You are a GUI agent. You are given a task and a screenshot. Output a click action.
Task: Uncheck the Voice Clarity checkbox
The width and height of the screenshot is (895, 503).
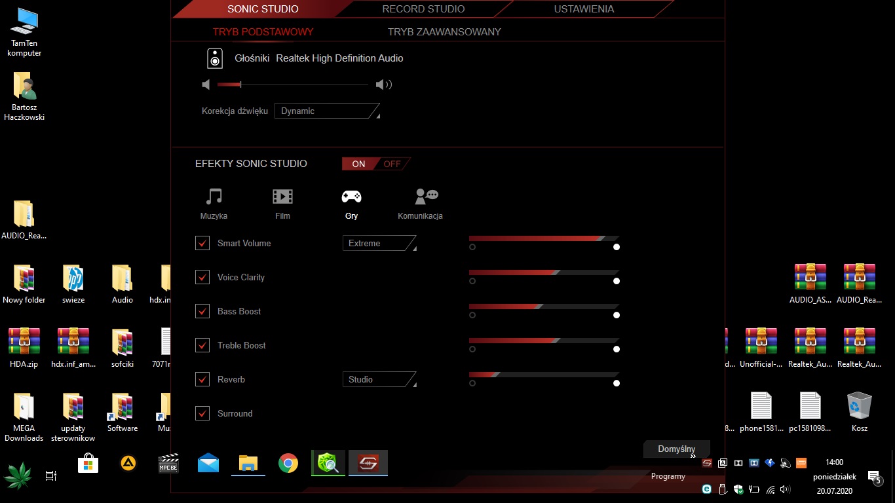[x=202, y=277]
